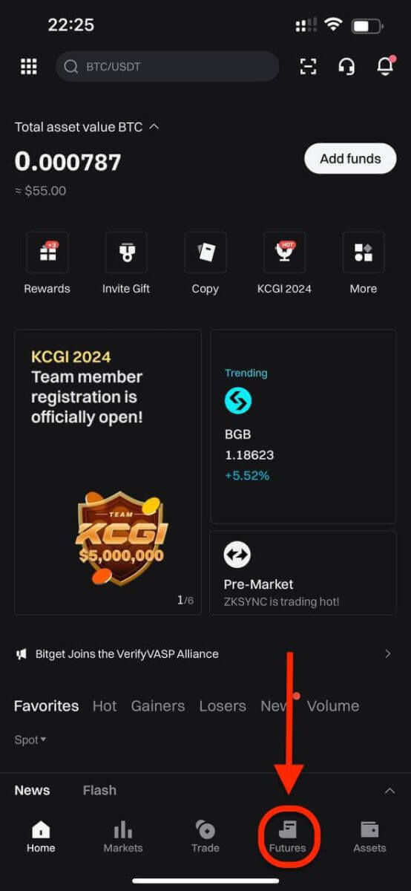Open the KCGI 2024 trophy icon
Screen dimensions: 411x891
coord(284,252)
